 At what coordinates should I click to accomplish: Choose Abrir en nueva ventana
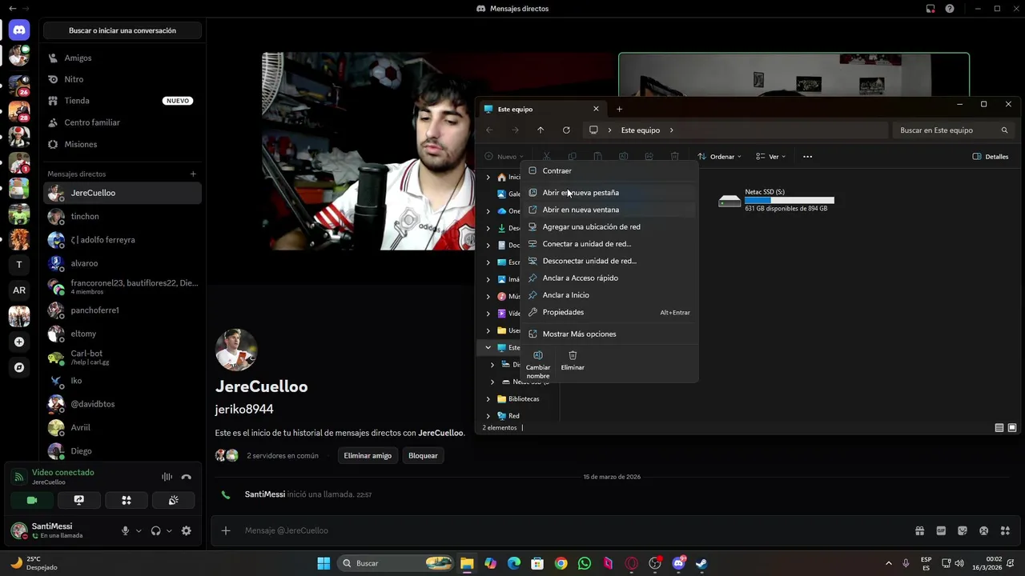tap(609, 210)
